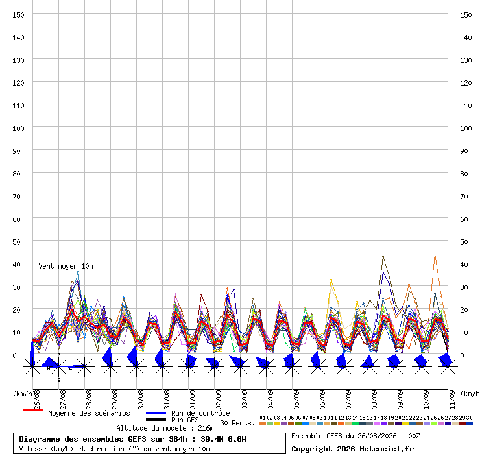
Task: Click the 'Vent moyen 10m' chart label
Action: (x=66, y=266)
